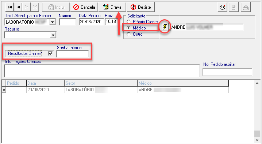Click the lightning bolt doctor search icon
The image size is (262, 144).
[165, 27]
